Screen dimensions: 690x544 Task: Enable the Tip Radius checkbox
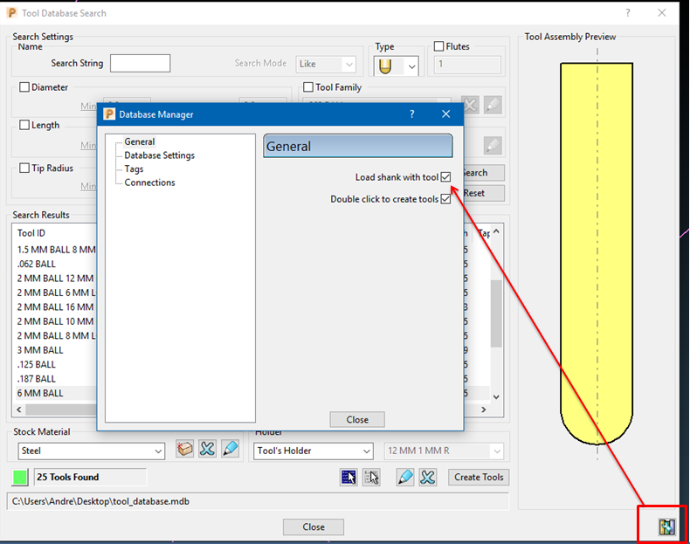point(24,168)
